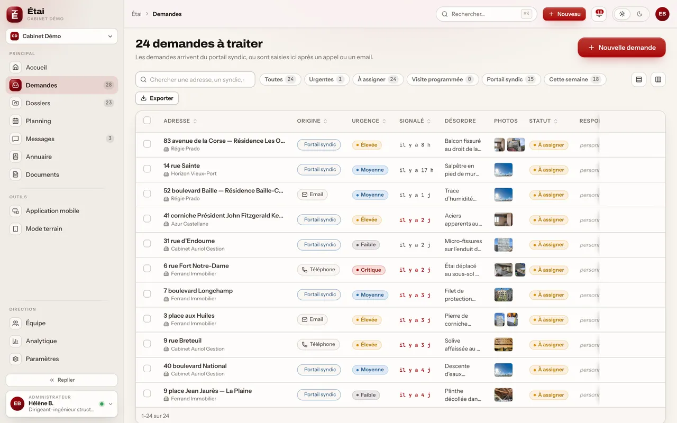Switch to list view layout icon
Image resolution: width=677 pixels, height=423 pixels.
point(639,79)
